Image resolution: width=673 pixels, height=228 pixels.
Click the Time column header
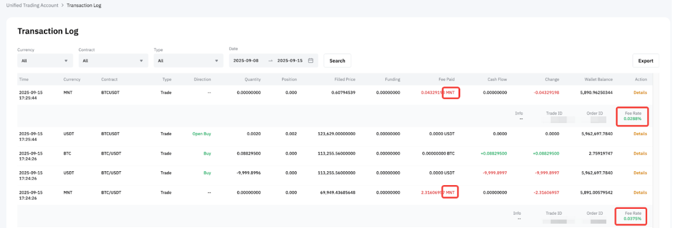point(24,79)
